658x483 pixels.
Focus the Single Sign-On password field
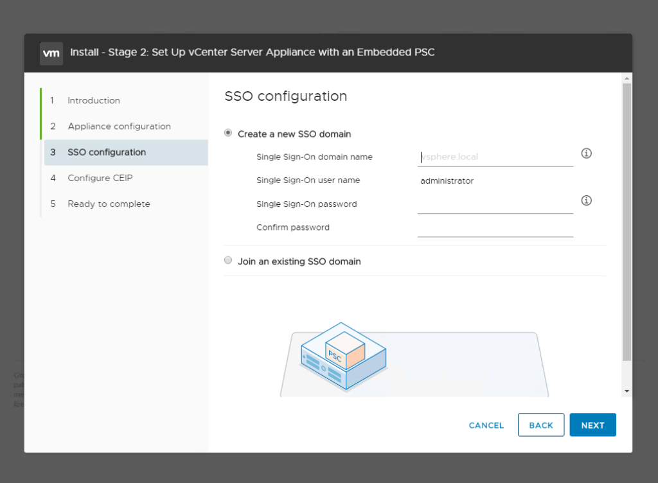pos(495,205)
